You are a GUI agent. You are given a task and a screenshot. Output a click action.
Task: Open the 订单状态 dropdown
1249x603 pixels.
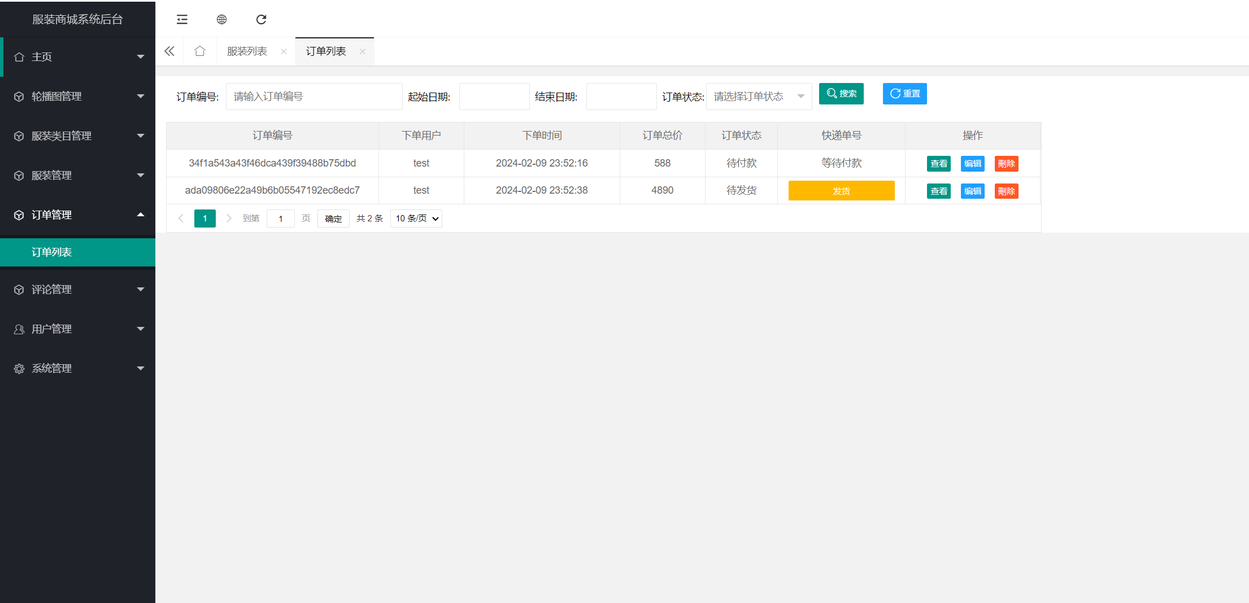[x=758, y=97]
